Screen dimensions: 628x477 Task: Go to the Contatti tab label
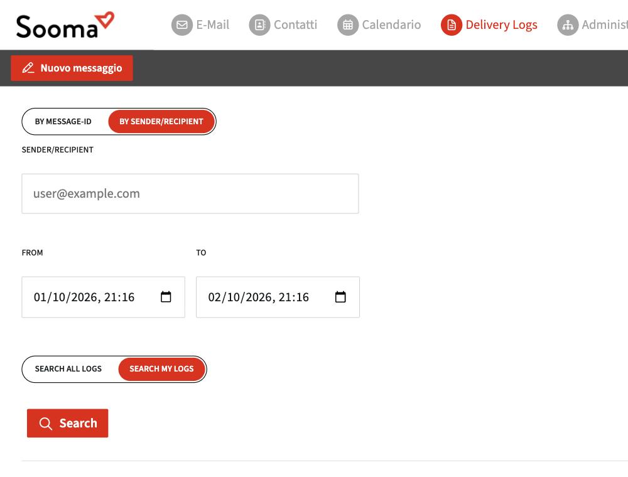[296, 25]
